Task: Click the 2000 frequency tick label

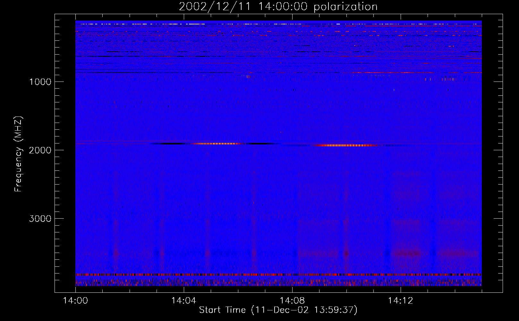Action: pyautogui.click(x=40, y=150)
